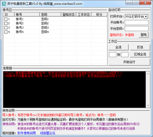Click the app icon in title bar
Screen dimensions: 153x137
pyautogui.click(x=4, y=4)
